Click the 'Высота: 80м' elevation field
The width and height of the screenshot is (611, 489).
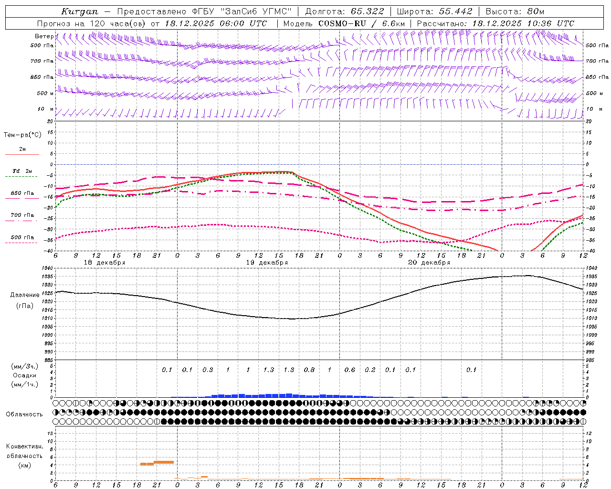pyautogui.click(x=515, y=11)
